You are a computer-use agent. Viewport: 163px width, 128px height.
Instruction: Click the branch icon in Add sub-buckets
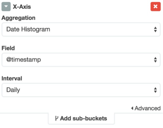tap(57, 118)
